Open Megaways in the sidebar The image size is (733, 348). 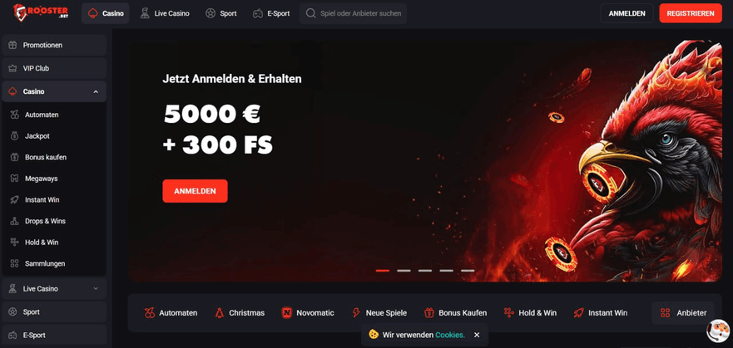click(x=54, y=179)
